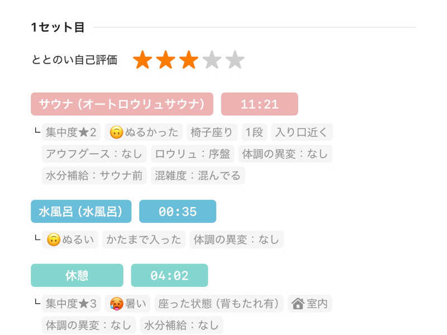
Task: Click the third orange rating star
Action: pos(188,60)
